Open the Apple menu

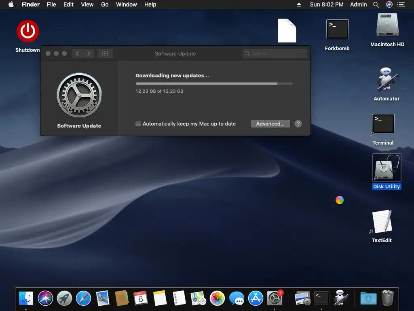pyautogui.click(x=11, y=4)
